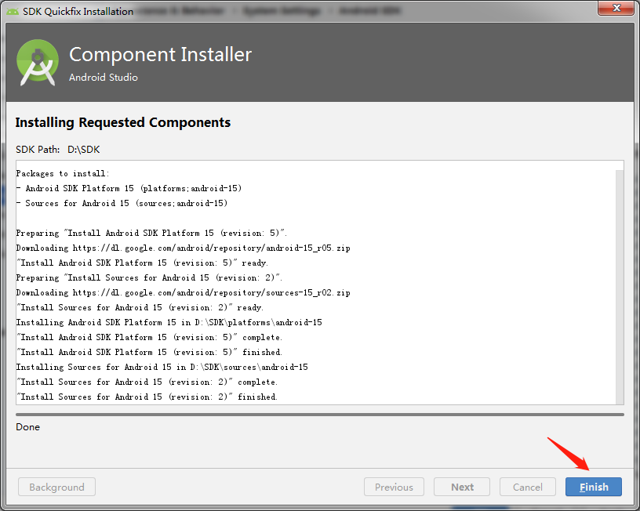The width and height of the screenshot is (640, 511).
Task: Click the 'Done' status text
Action: 27,427
